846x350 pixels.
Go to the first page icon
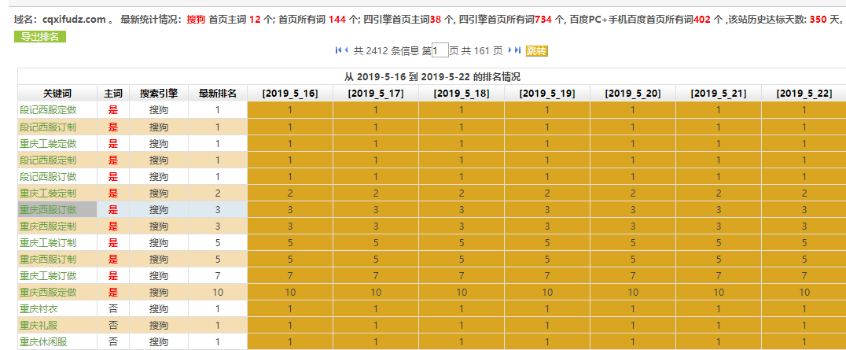338,50
